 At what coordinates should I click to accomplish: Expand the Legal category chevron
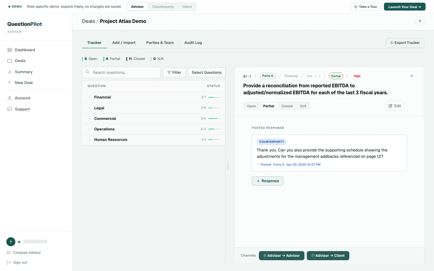90,108
